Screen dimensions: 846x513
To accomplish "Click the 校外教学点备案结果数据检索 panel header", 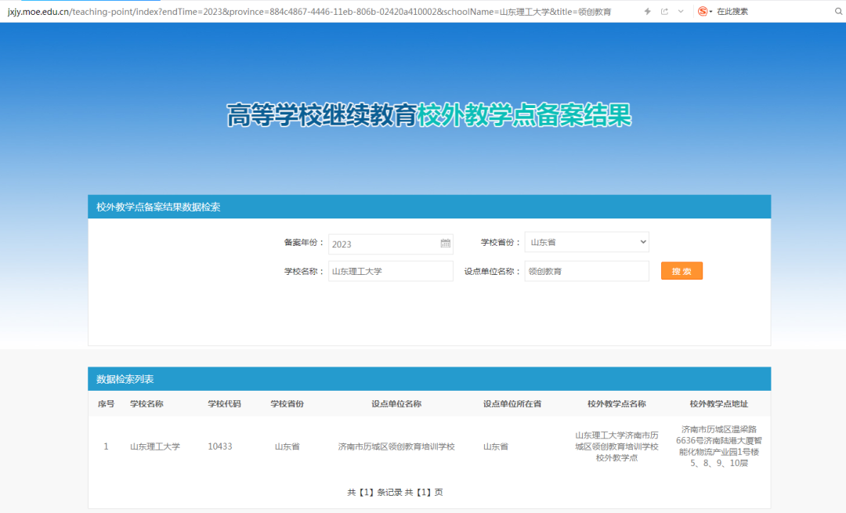I will tap(429, 207).
